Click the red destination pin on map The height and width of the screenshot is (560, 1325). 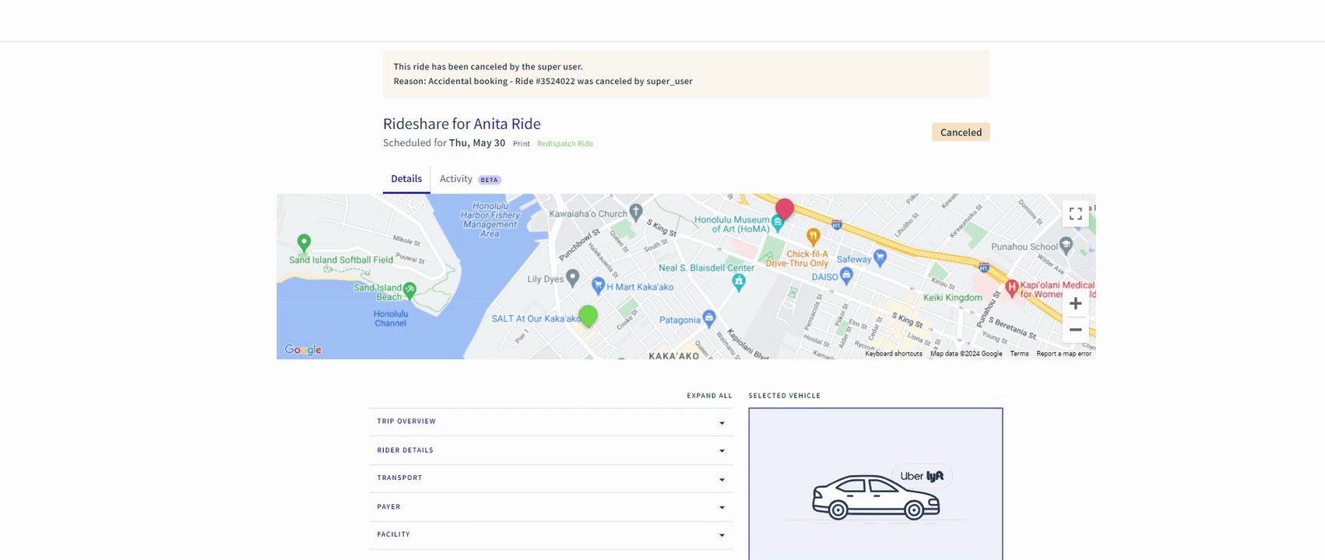(x=784, y=208)
